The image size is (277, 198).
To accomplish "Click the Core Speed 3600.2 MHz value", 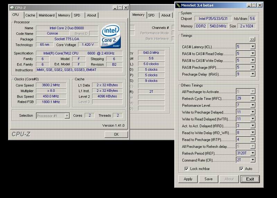I will pyautogui.click(x=51, y=85).
